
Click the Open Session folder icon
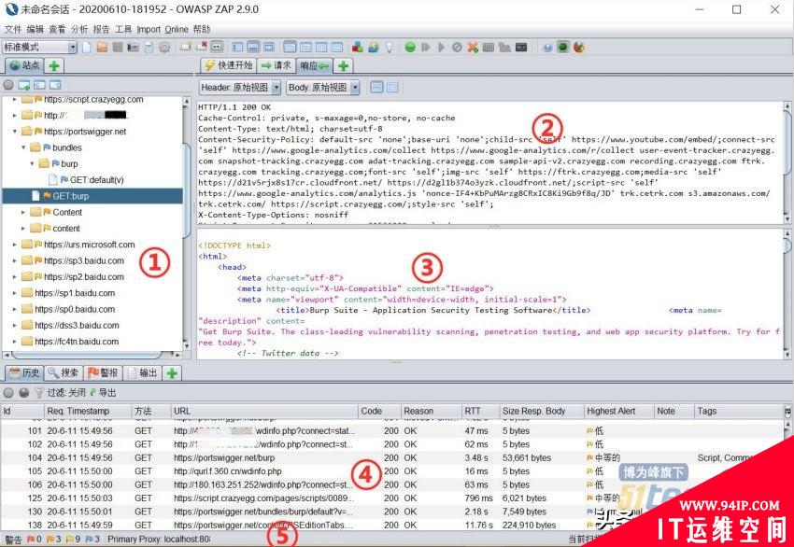(103, 47)
